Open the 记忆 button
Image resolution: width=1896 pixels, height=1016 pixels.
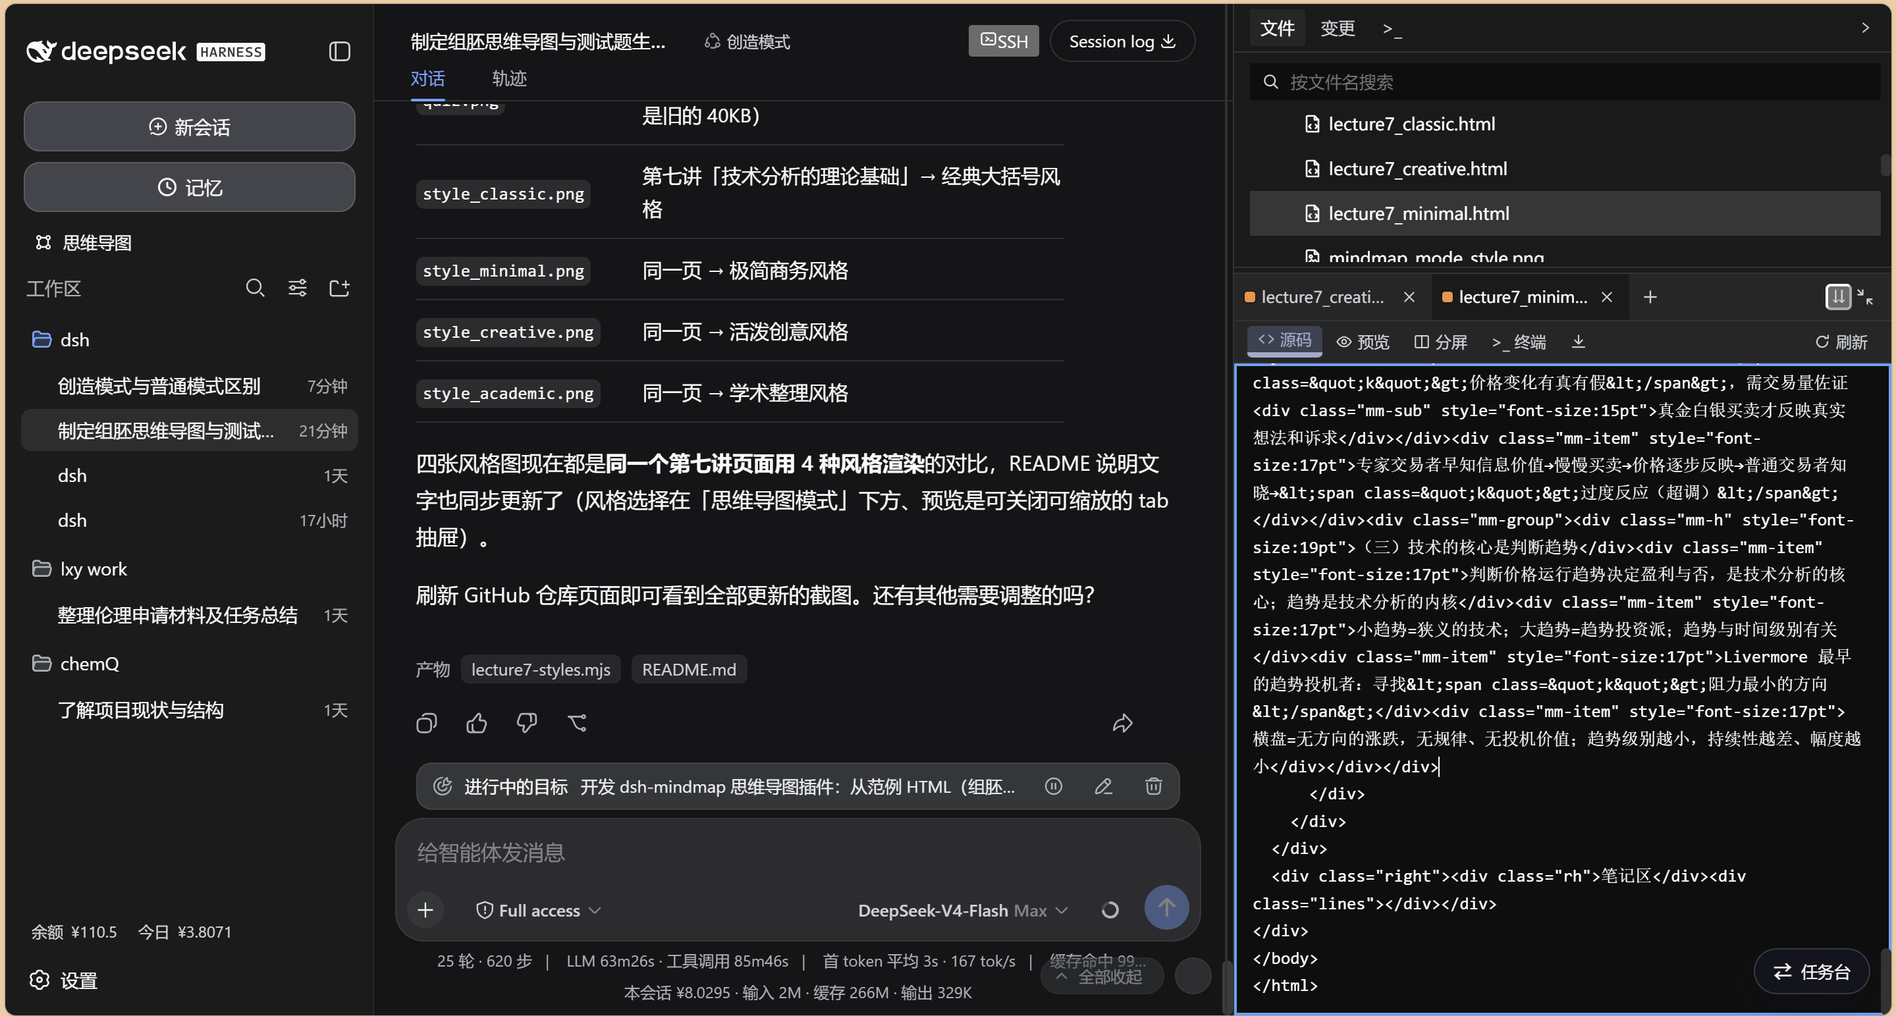189,188
